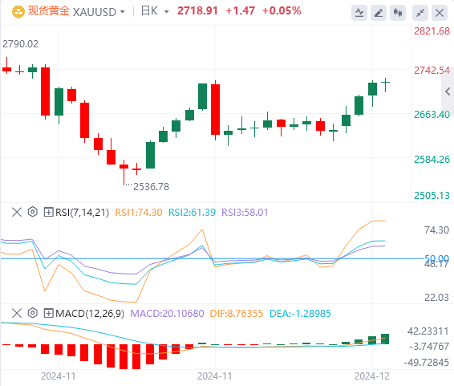This screenshot has width=454, height=386.
Task: Expand the right side panel chevron
Action: [448, 91]
